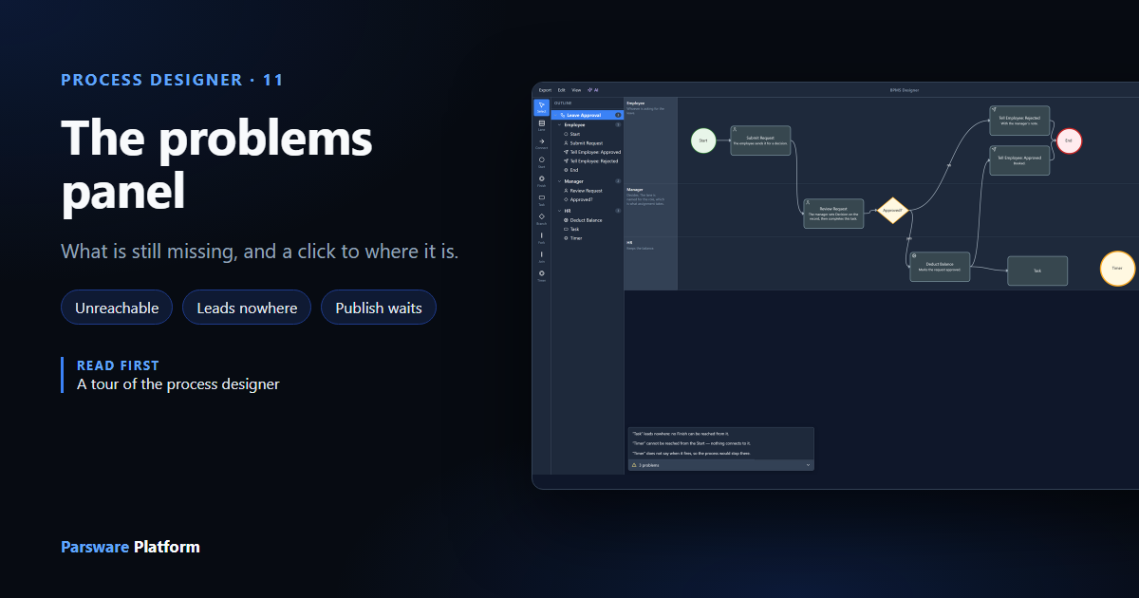This screenshot has width=1139, height=598.
Task: Click the PROCESS DESIGNER · 11 heading
Action: click(x=172, y=80)
